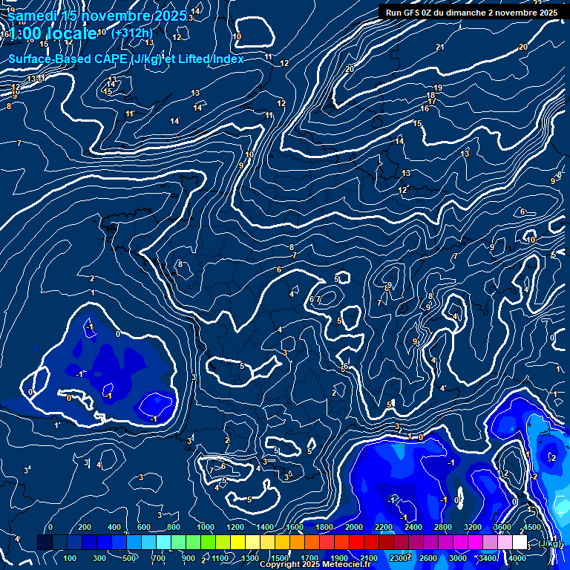Click the forecast date 'samedi 15 novembre 2025'
The width and height of the screenshot is (570, 570).
click(97, 16)
